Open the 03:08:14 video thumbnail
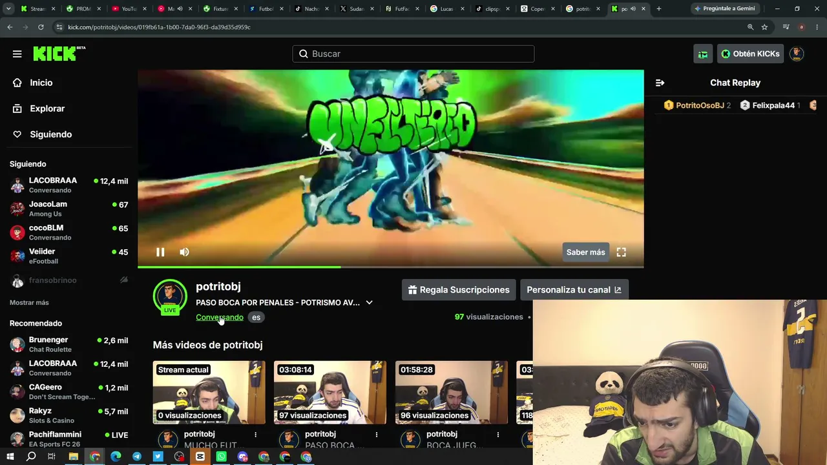The width and height of the screenshot is (827, 465). coord(330,393)
